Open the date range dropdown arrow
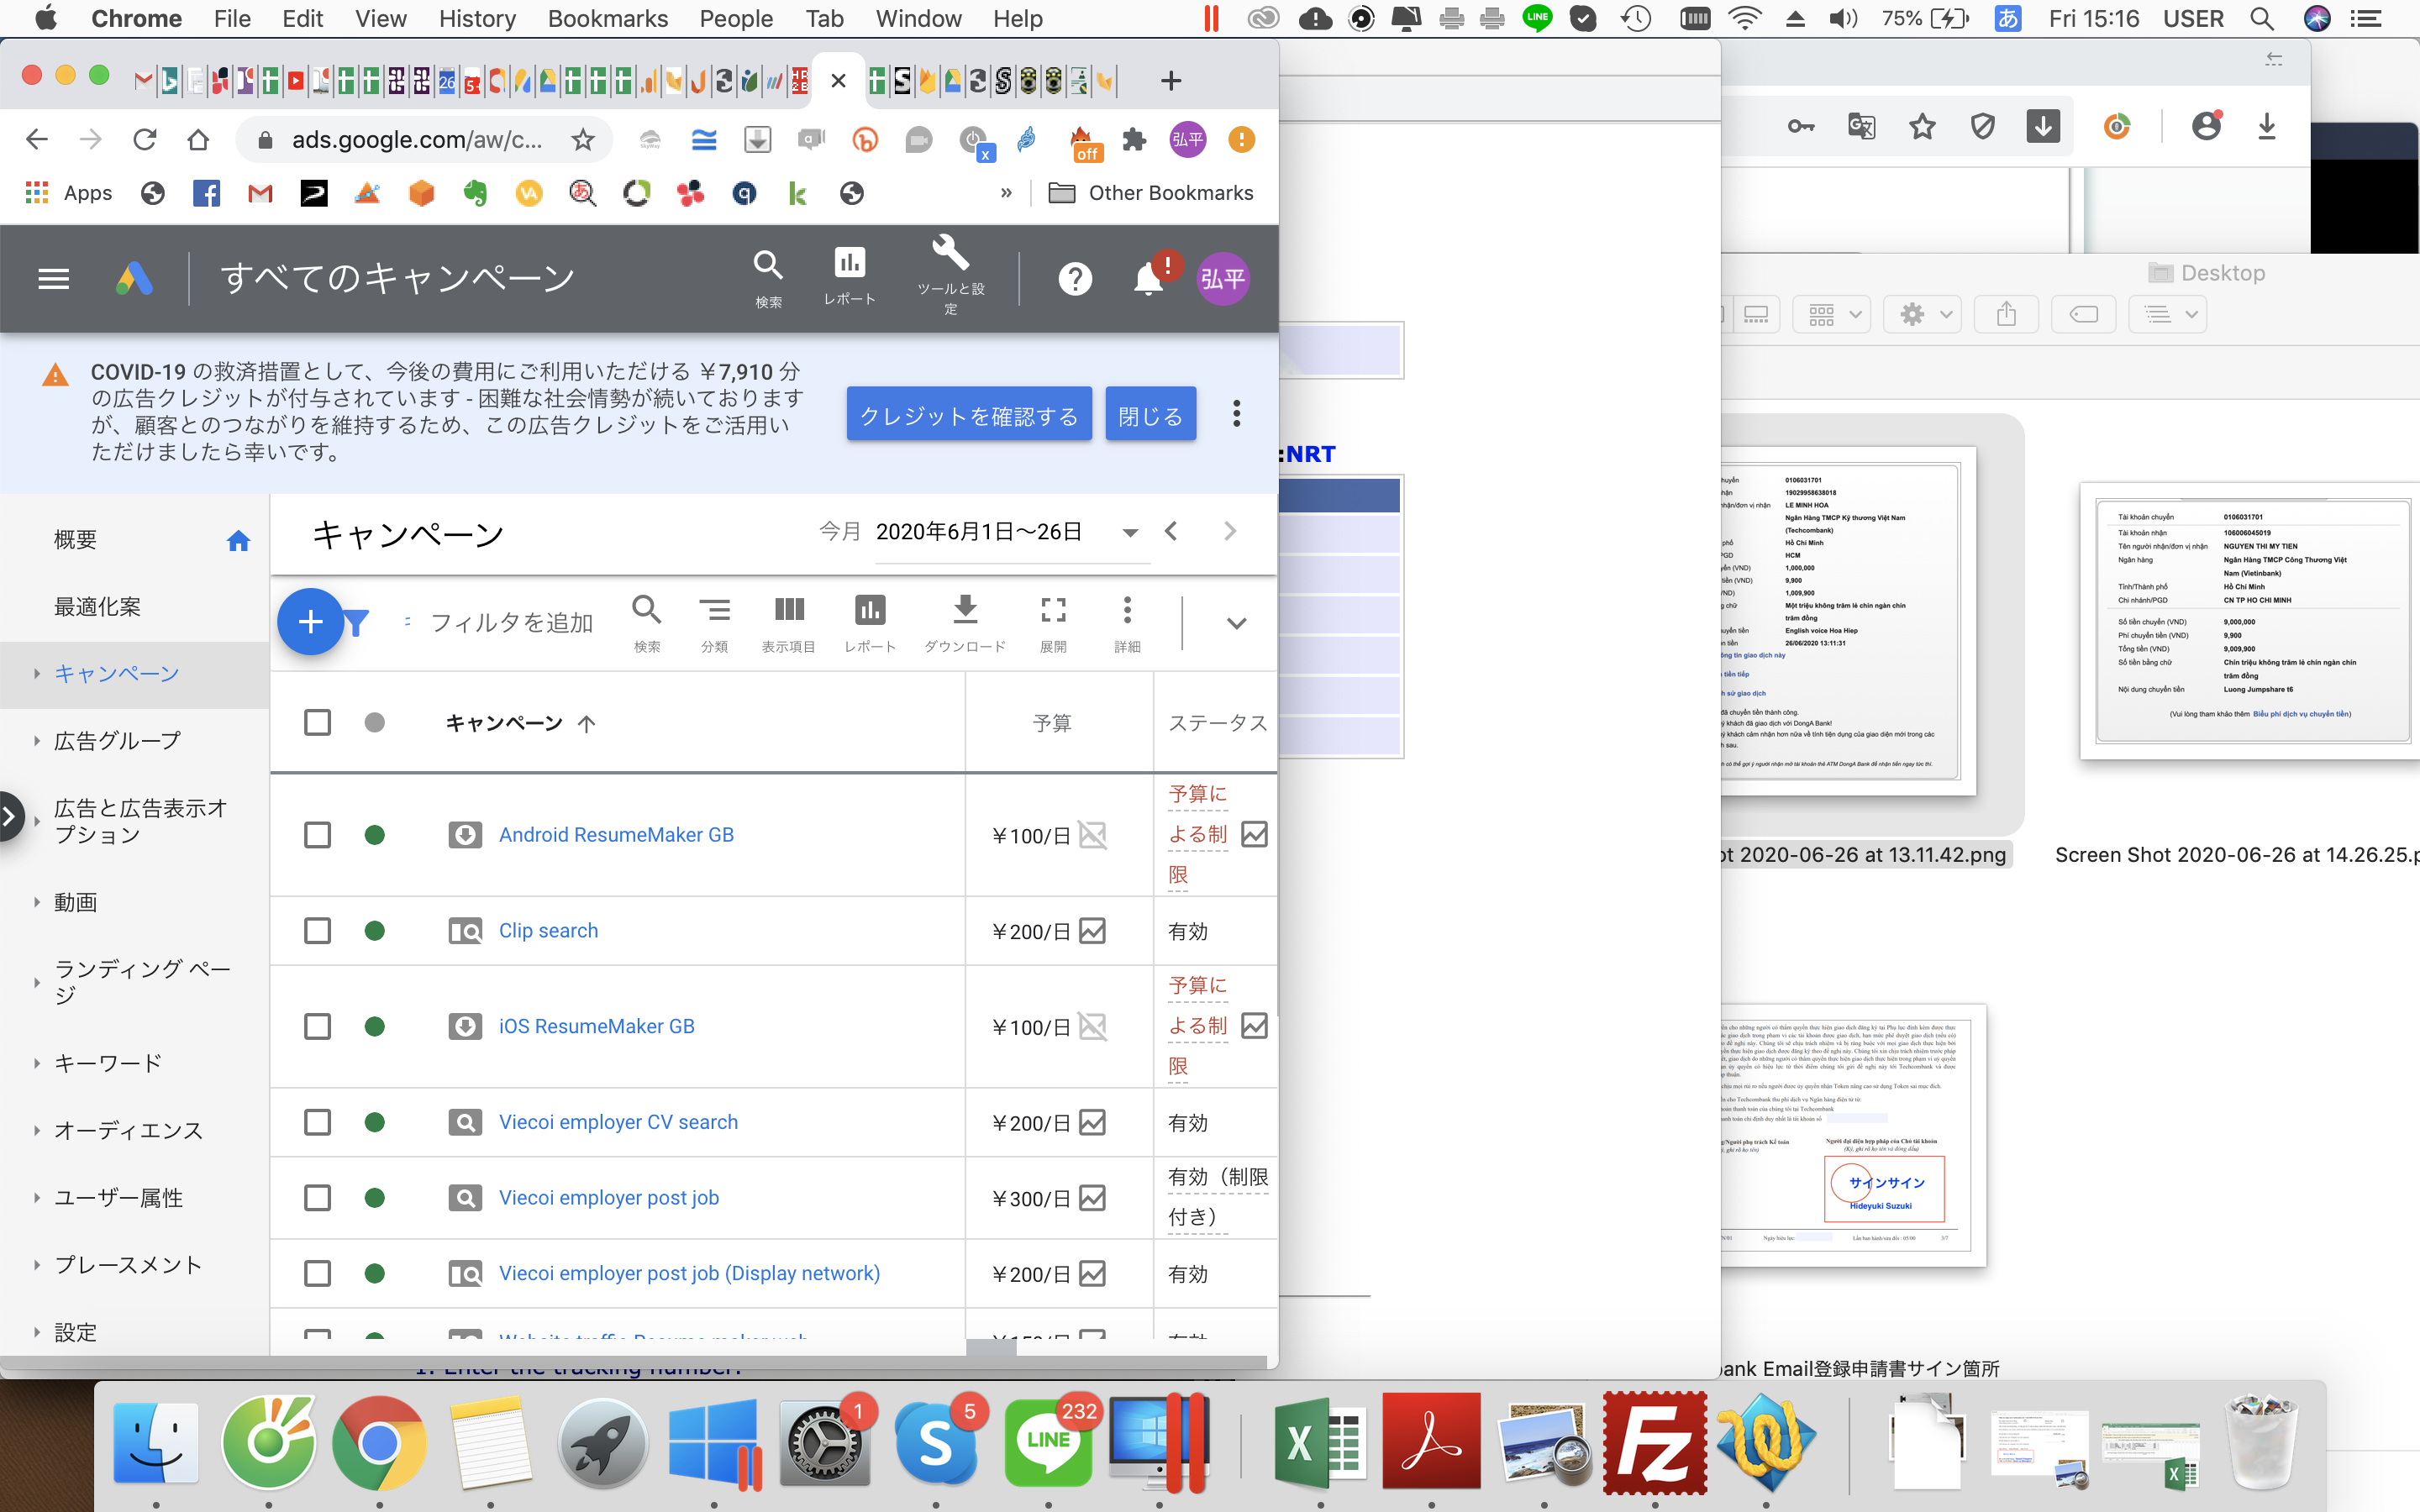 coord(1130,533)
